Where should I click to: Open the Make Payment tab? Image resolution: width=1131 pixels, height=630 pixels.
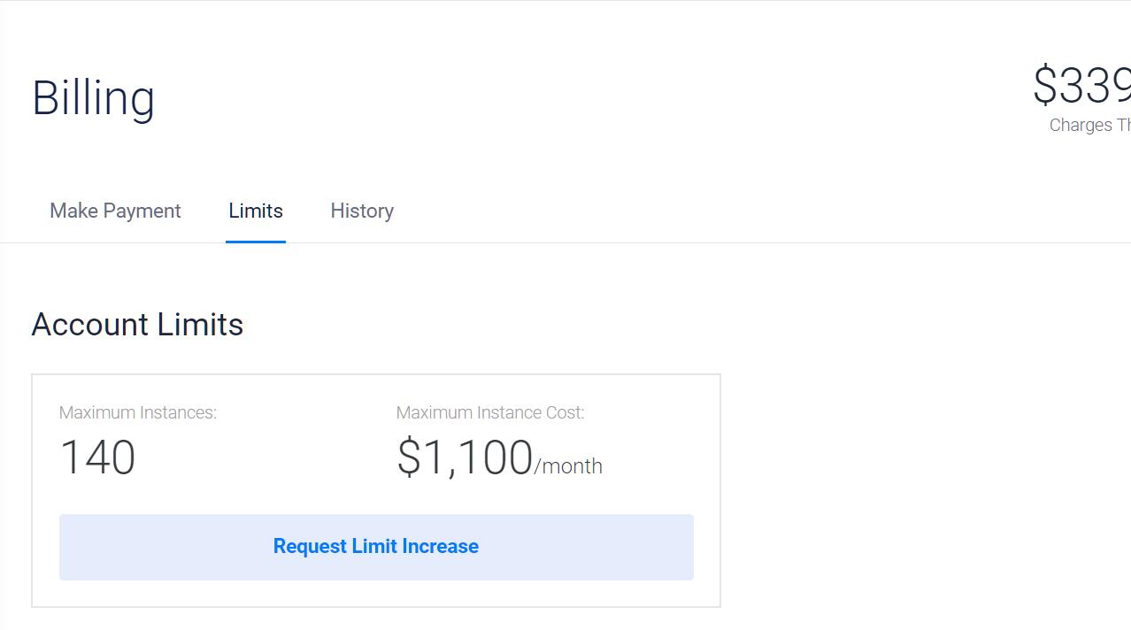coord(115,211)
